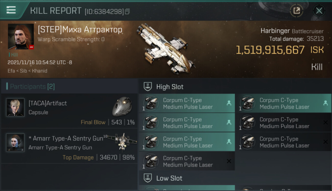Open [TACA]Artifact's character portrait

click(x=15, y=107)
